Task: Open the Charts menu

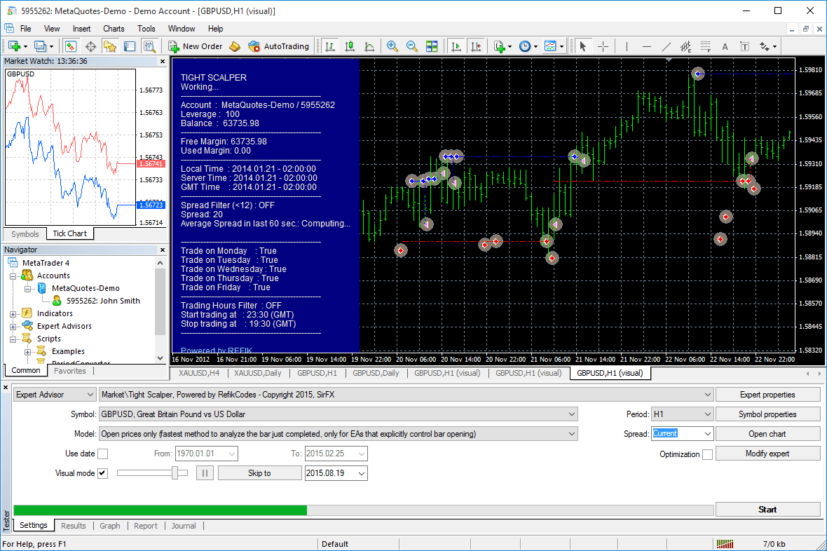Action: 113,29
